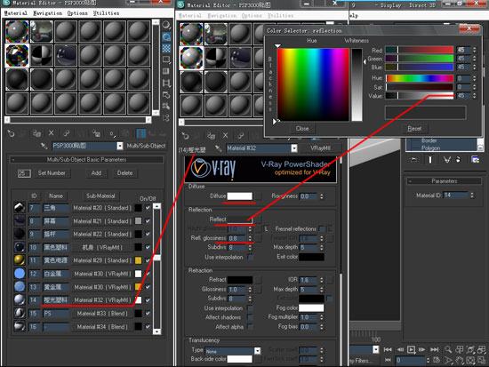The height and width of the screenshot is (367, 489).
Task: Open the Utilities menu in the left editor
Action: [106, 13]
